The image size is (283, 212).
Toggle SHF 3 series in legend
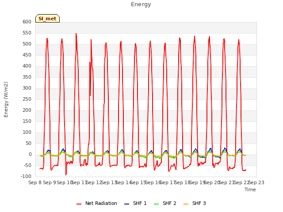pos(195,203)
